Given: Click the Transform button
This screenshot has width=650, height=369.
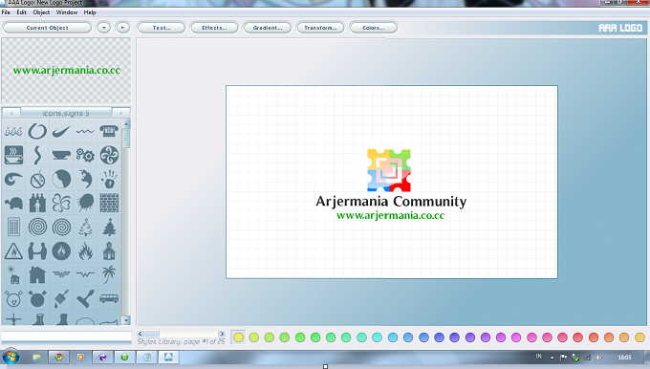Looking at the screenshot, I should click(x=320, y=28).
